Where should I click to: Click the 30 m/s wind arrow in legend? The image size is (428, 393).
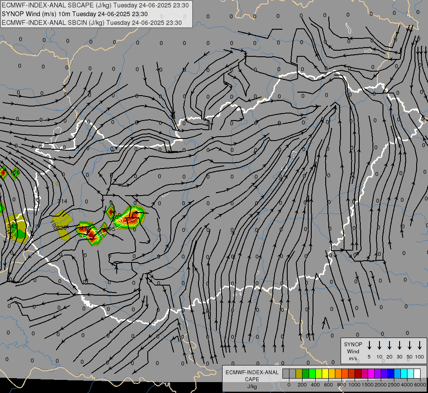[x=399, y=345]
